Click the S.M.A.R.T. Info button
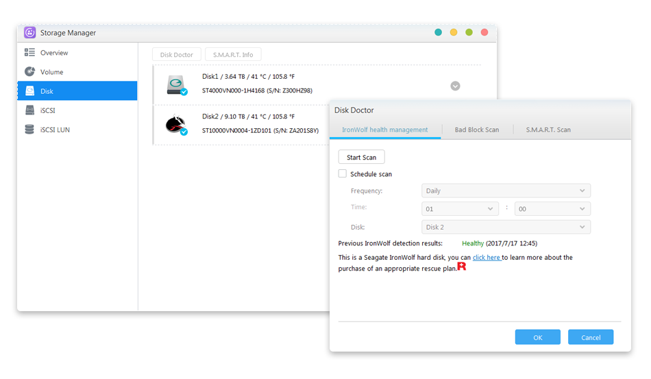Viewport: 651px width, 379px height. pyautogui.click(x=233, y=54)
